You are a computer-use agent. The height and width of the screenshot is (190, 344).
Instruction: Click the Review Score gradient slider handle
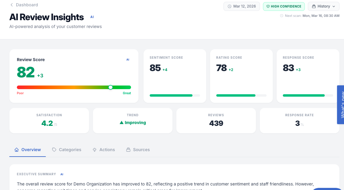(x=111, y=87)
